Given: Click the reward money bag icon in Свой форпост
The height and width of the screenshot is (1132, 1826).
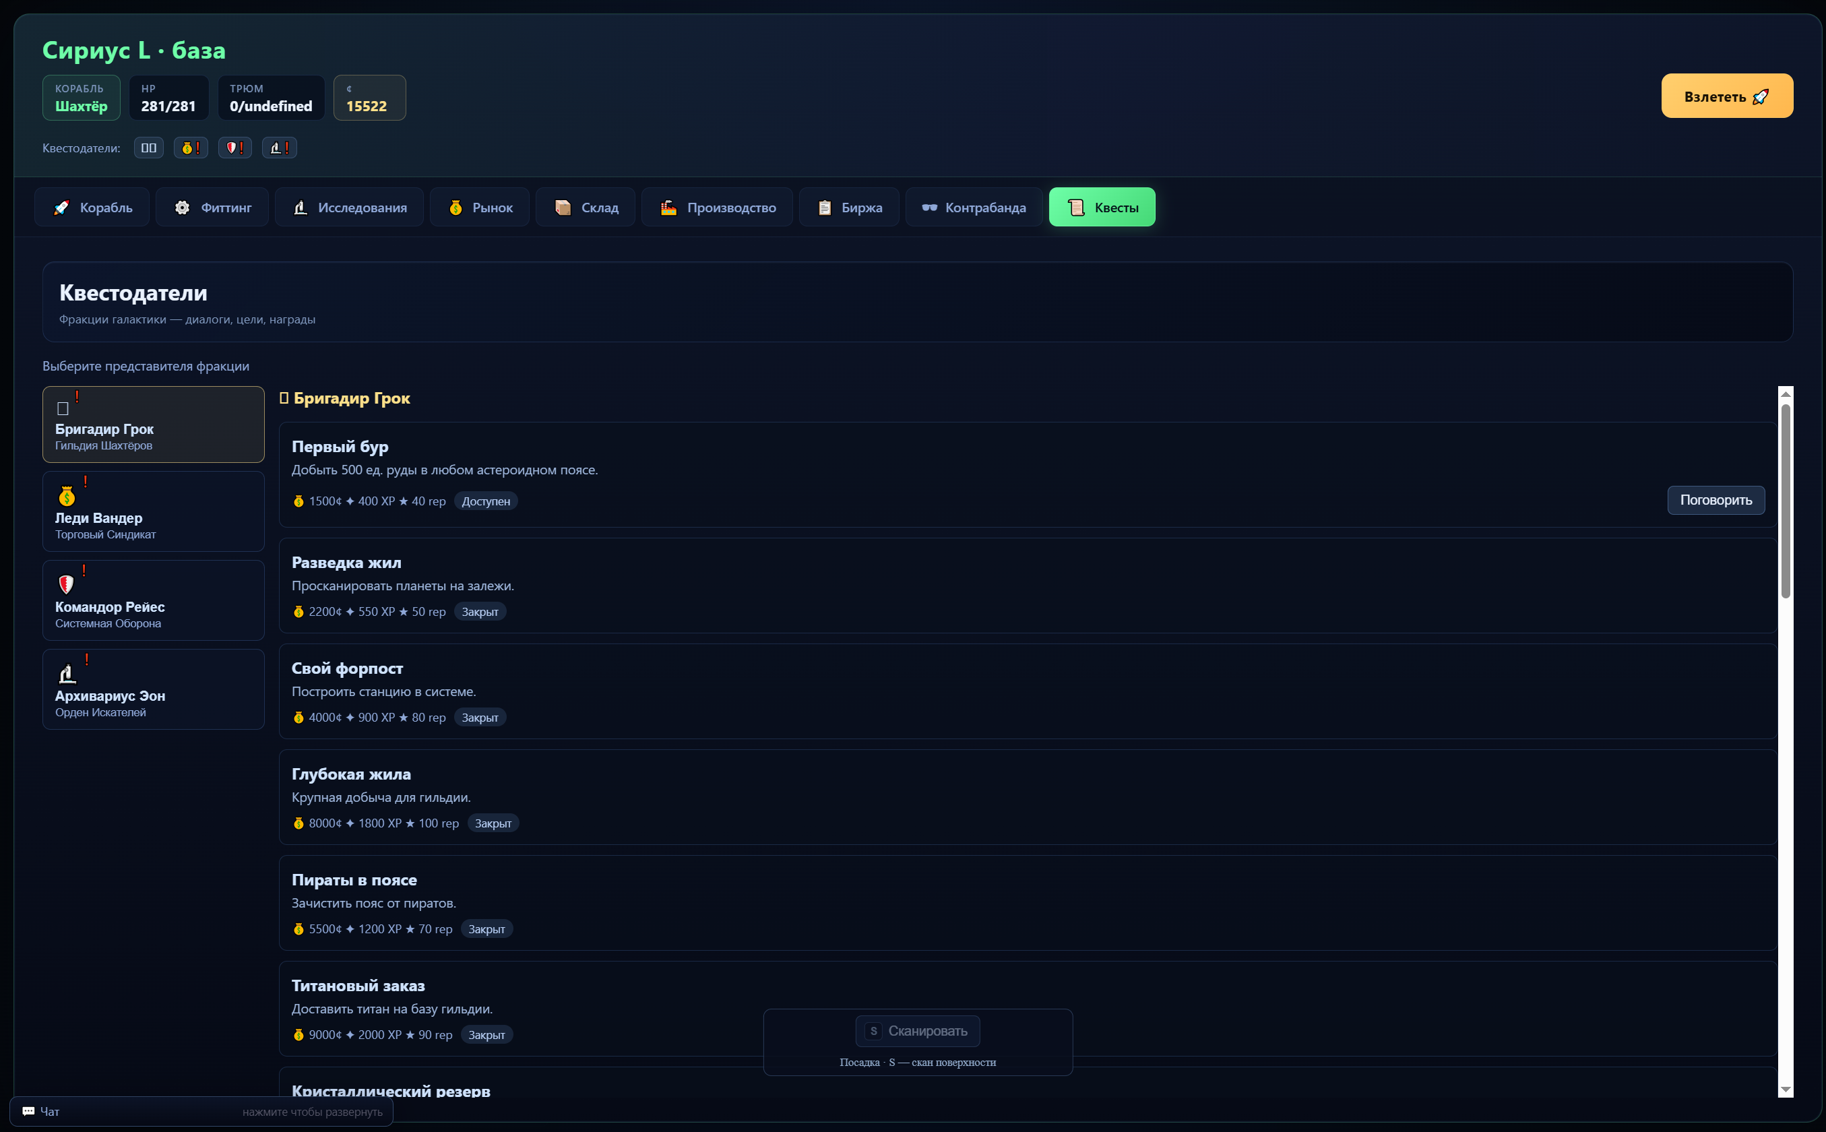Looking at the screenshot, I should tap(298, 718).
